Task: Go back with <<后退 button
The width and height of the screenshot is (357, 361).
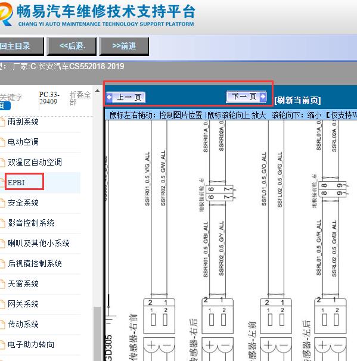Action: point(72,46)
